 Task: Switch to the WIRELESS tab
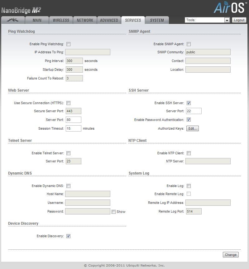61,20
